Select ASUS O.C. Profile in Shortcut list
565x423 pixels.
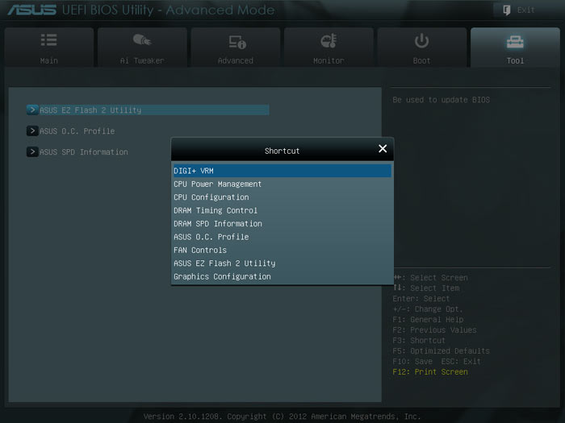pos(282,237)
